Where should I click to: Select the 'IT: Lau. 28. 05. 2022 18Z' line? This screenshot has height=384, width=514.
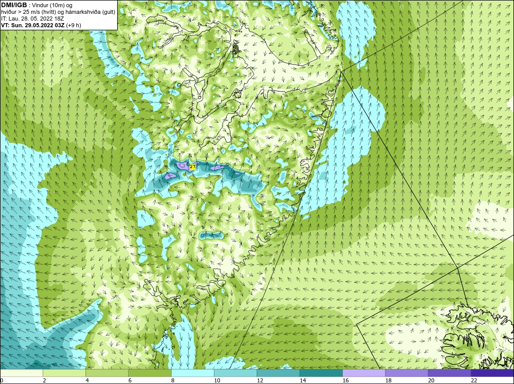click(32, 19)
